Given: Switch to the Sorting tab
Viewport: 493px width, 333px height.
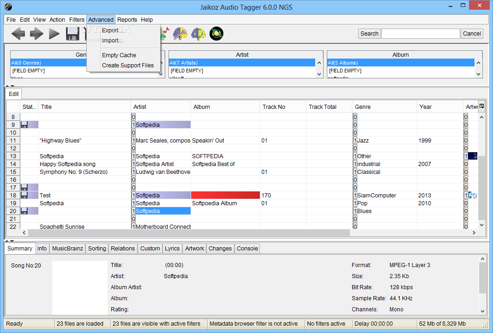Looking at the screenshot, I should tap(97, 249).
